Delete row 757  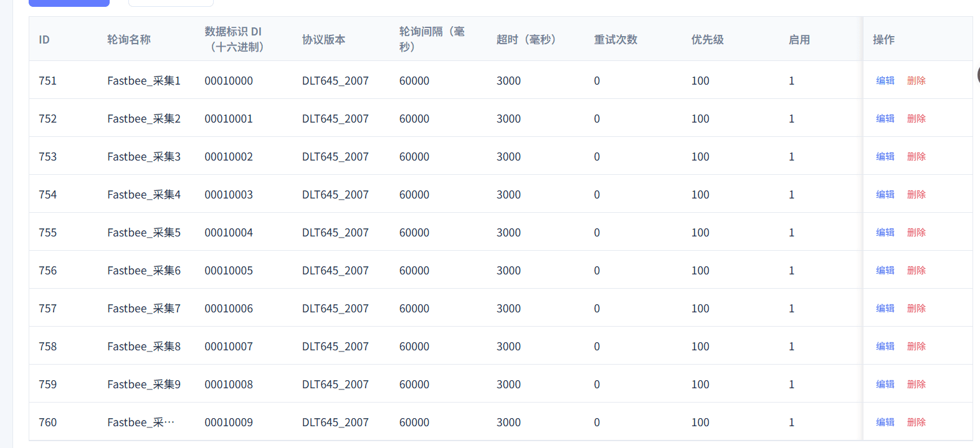pos(916,308)
